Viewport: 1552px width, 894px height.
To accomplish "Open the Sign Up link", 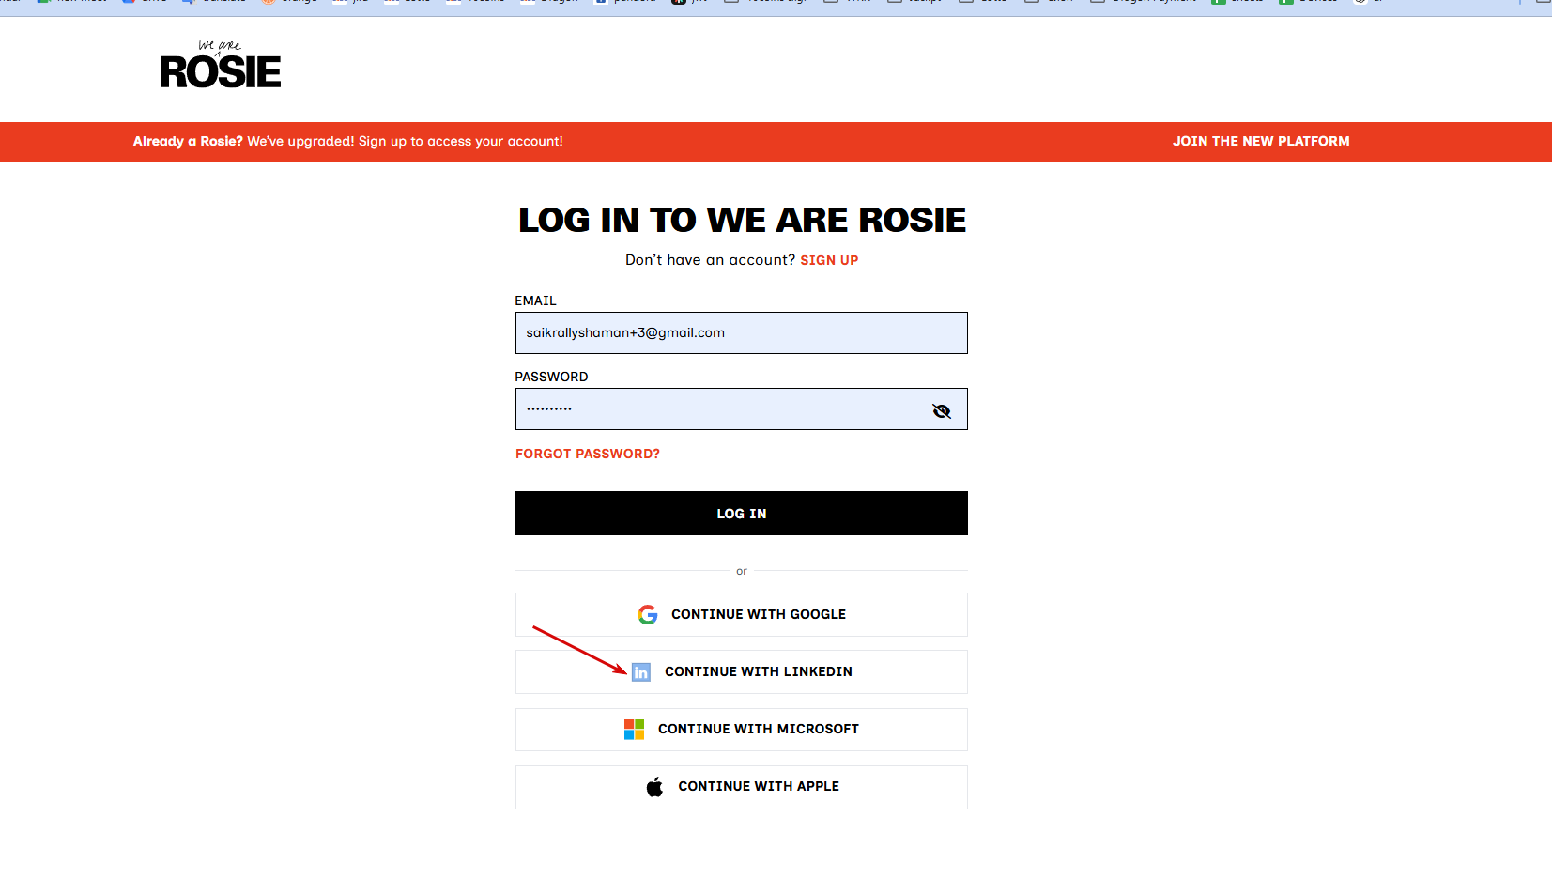I will point(829,260).
